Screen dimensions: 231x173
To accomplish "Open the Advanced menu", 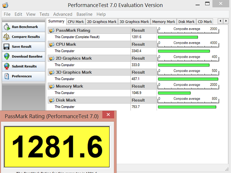I will pos(63,14).
